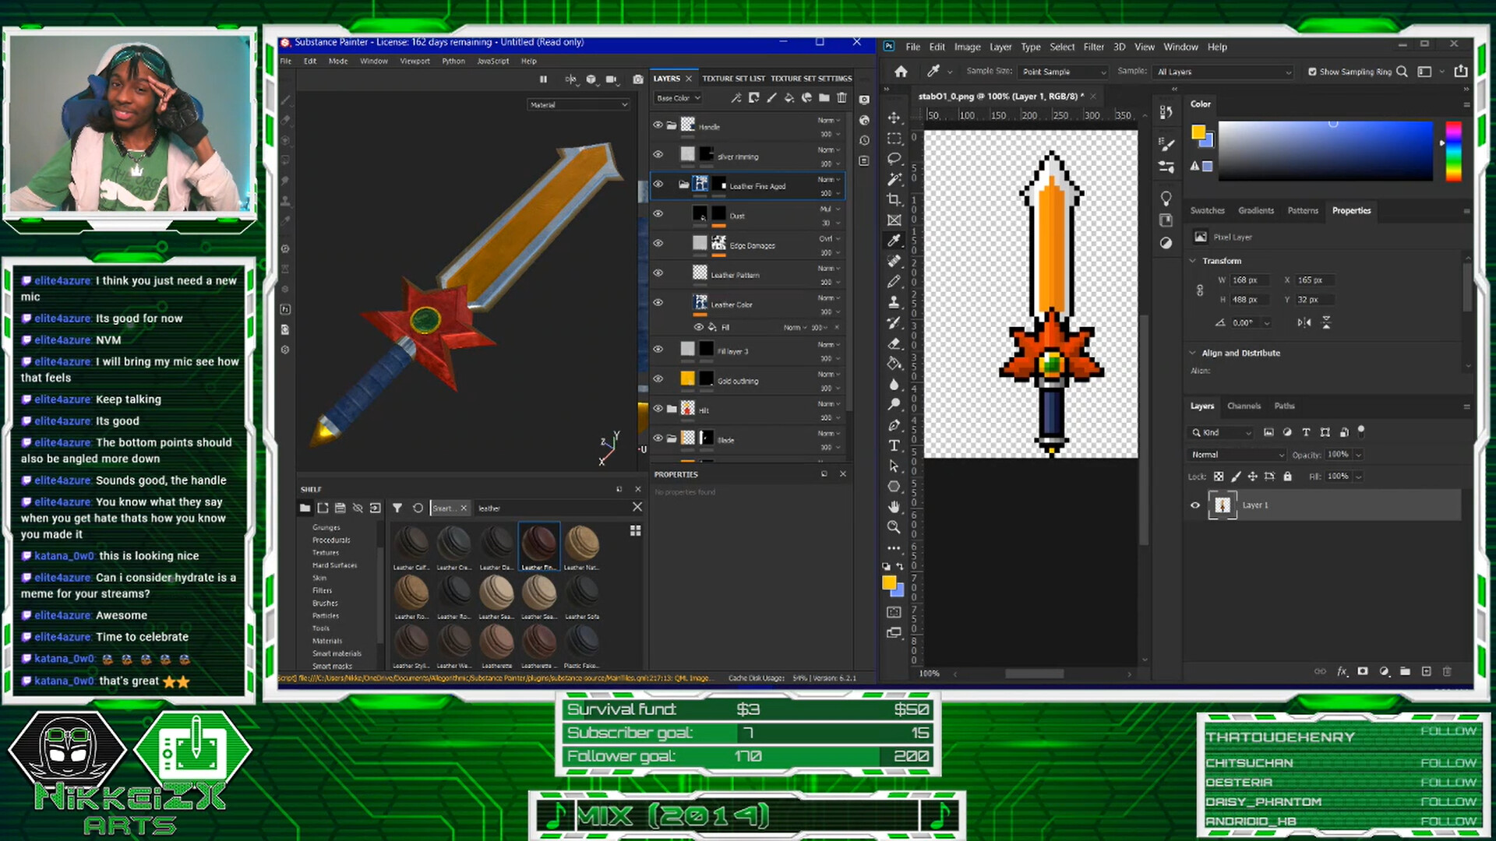
Task: Delete a layer with Substance Painter trash icon
Action: tap(841, 97)
